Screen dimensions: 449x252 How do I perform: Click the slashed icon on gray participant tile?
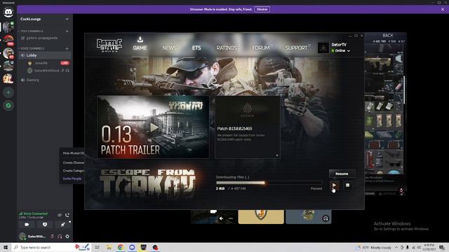(326, 218)
